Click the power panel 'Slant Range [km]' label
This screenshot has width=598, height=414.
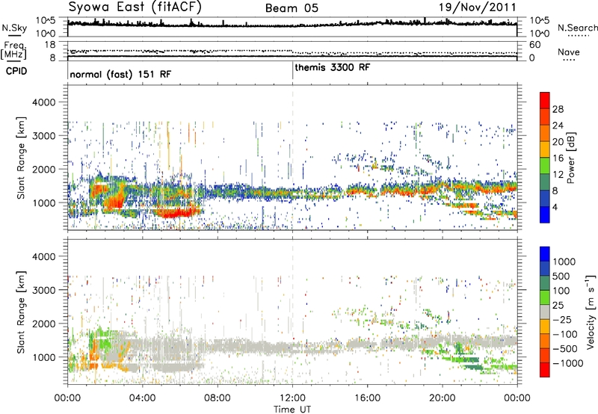tap(21, 158)
